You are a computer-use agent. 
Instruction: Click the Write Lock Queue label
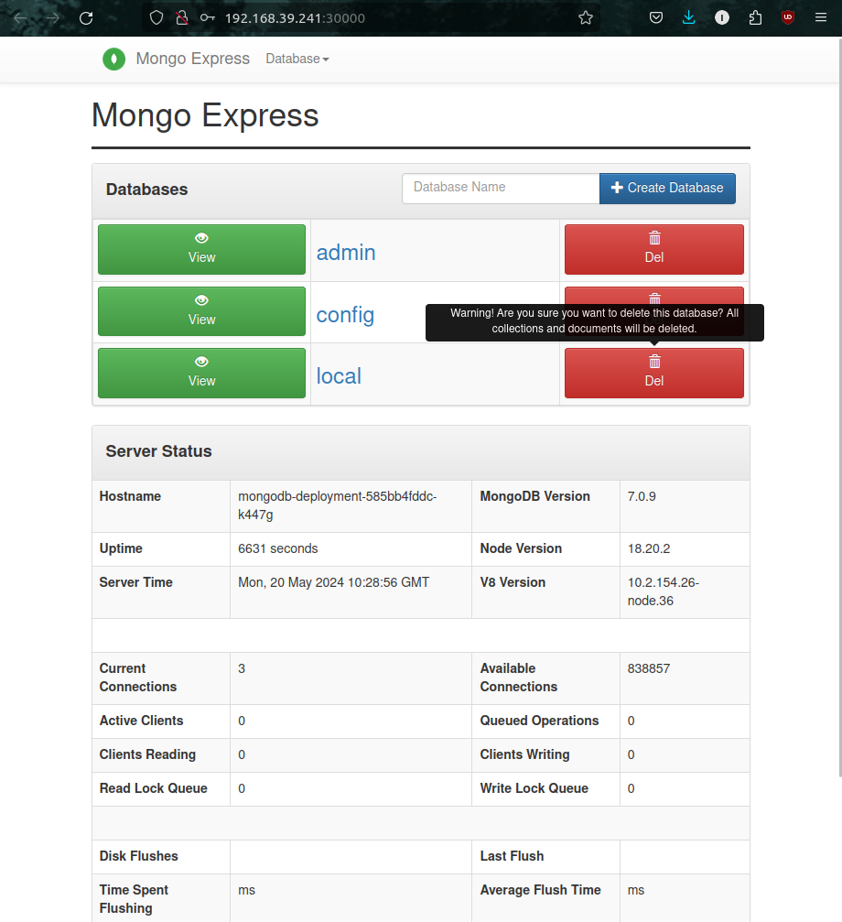(534, 788)
